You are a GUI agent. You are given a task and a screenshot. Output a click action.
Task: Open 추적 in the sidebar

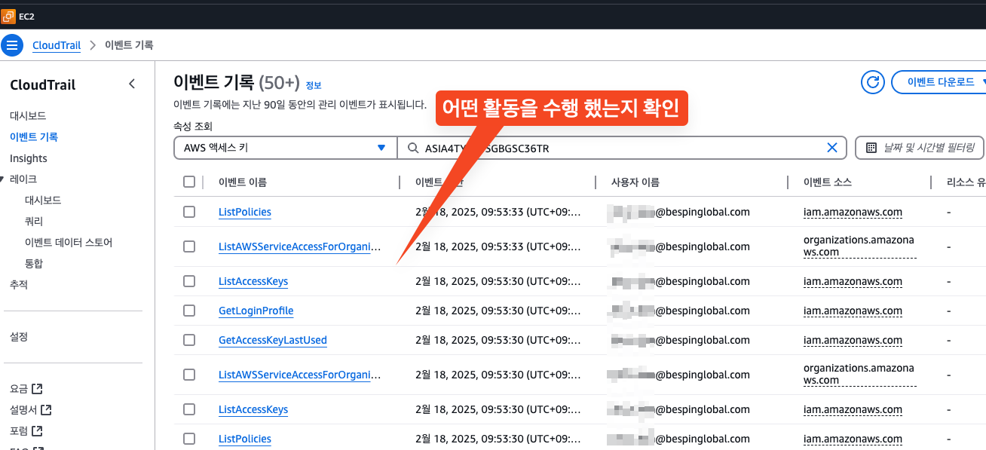tap(19, 285)
